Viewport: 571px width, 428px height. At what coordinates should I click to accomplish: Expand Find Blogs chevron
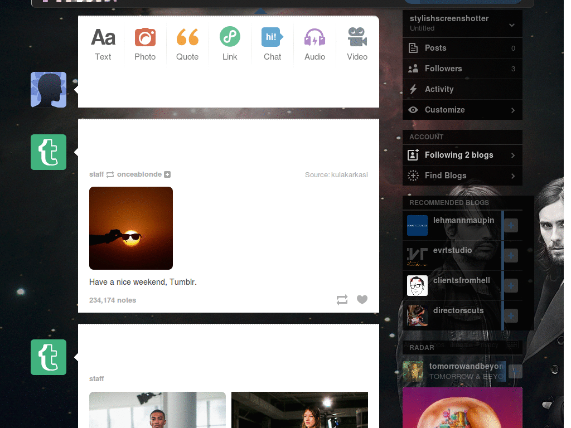(513, 176)
